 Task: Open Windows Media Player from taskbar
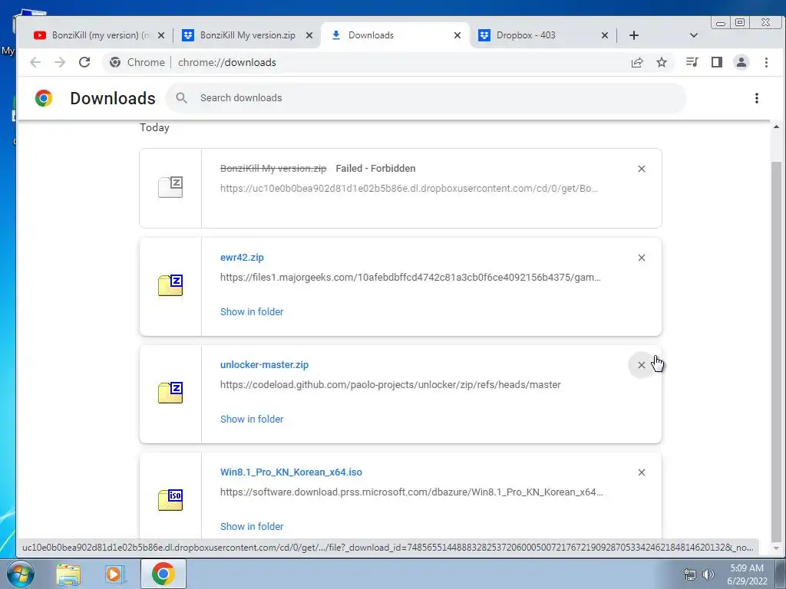pos(114,574)
